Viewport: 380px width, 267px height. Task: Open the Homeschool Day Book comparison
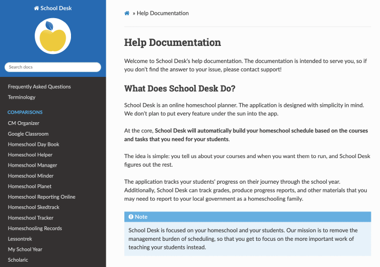pos(34,144)
